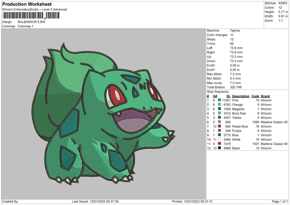Click the Madeira Classic 40 brand in row 6
The height and width of the screenshot is (205, 290).
tap(274, 122)
